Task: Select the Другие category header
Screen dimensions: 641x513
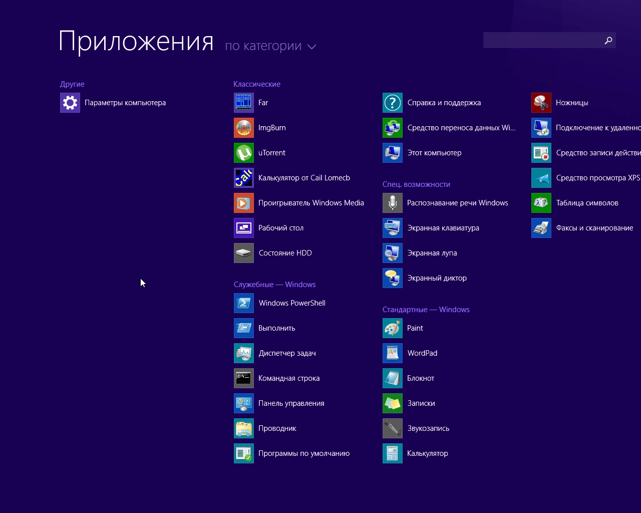Action: click(x=72, y=84)
